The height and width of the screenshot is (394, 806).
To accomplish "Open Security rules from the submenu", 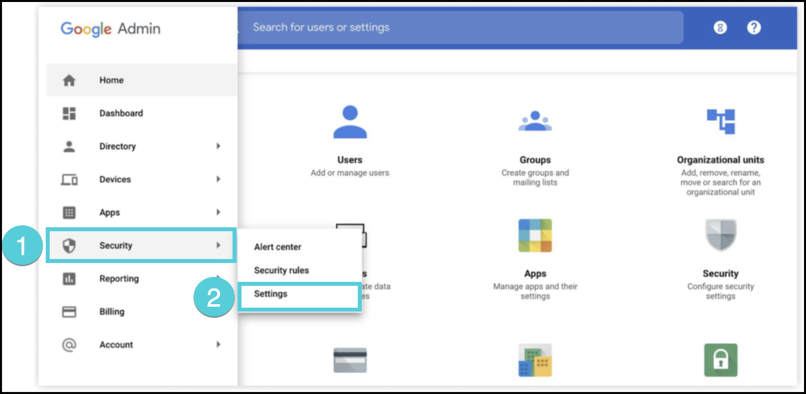I will pyautogui.click(x=281, y=270).
